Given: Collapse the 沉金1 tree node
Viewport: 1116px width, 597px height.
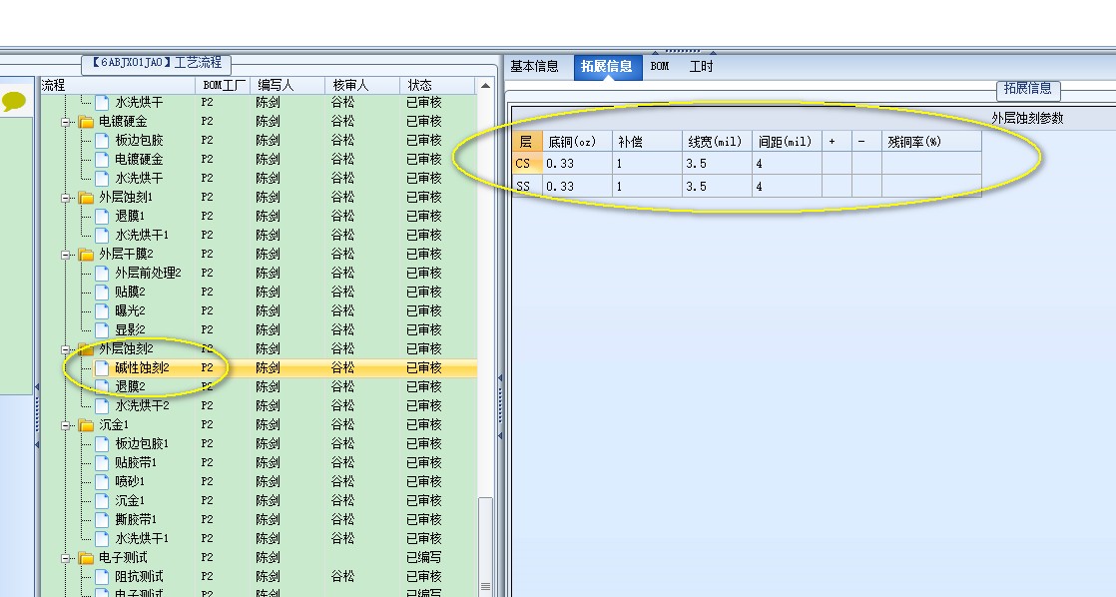Looking at the screenshot, I should [66, 425].
